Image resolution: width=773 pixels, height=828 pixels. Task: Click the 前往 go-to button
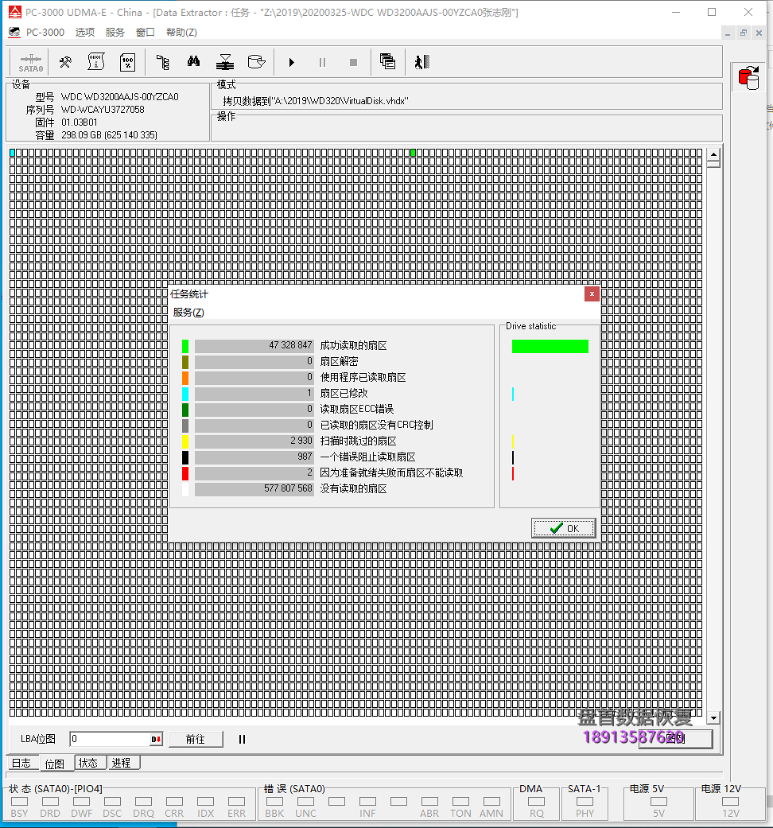(x=196, y=739)
